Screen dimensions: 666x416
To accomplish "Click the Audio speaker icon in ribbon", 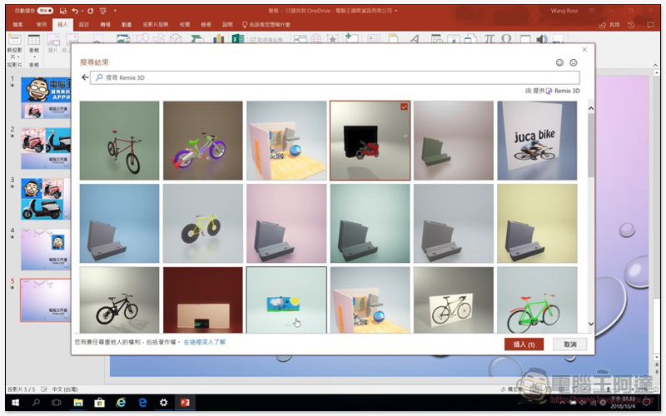I will [542, 39].
